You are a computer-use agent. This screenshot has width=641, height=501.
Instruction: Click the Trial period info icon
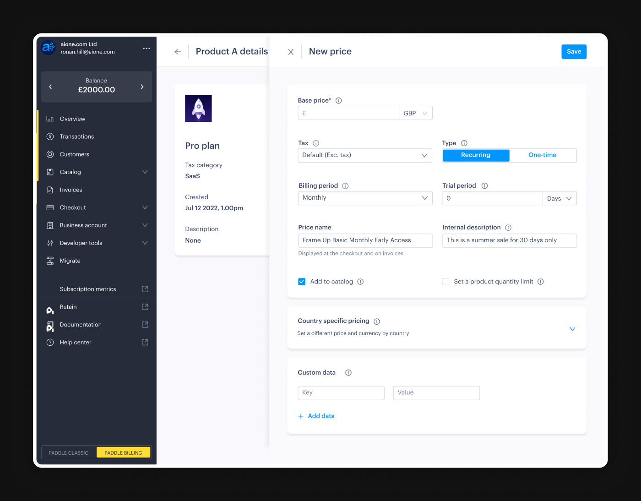pyautogui.click(x=484, y=185)
